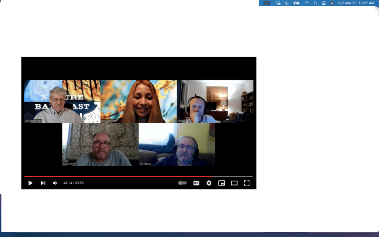Toggle the autoplay switch
The width and height of the screenshot is (379, 237).
182,183
